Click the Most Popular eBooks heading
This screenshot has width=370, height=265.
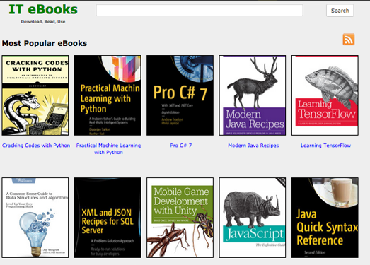[x=45, y=43]
